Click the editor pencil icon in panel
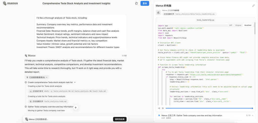This screenshot has width=258, height=123. point(158,12)
